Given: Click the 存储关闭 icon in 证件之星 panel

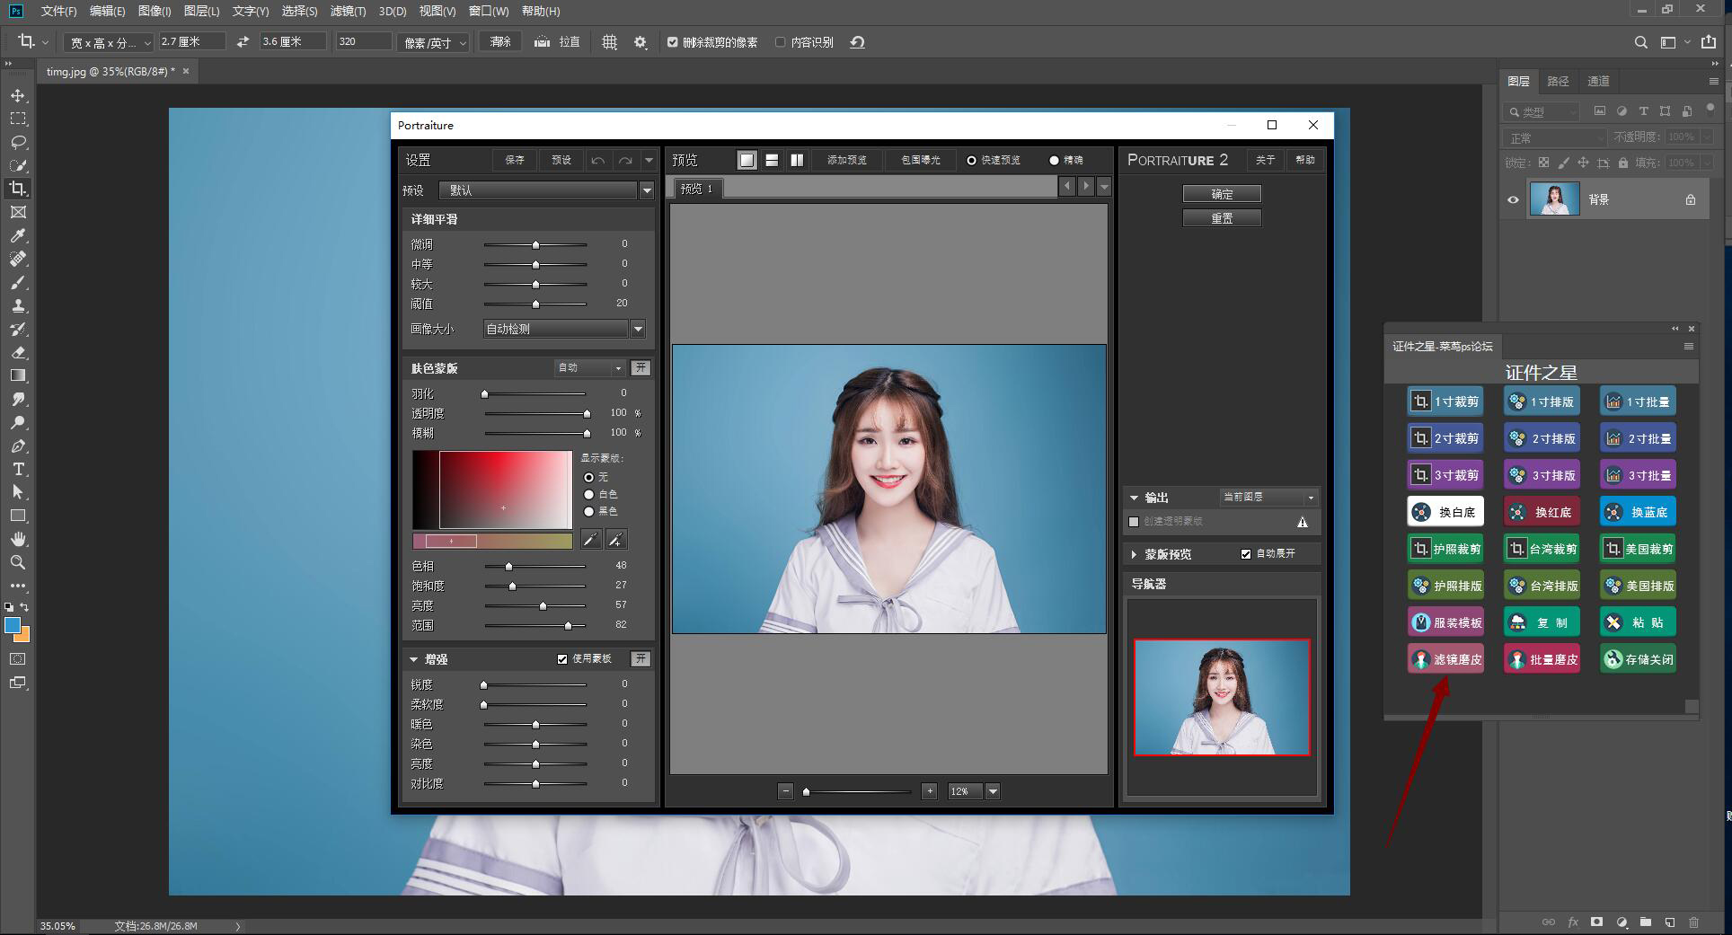Looking at the screenshot, I should pos(1637,658).
